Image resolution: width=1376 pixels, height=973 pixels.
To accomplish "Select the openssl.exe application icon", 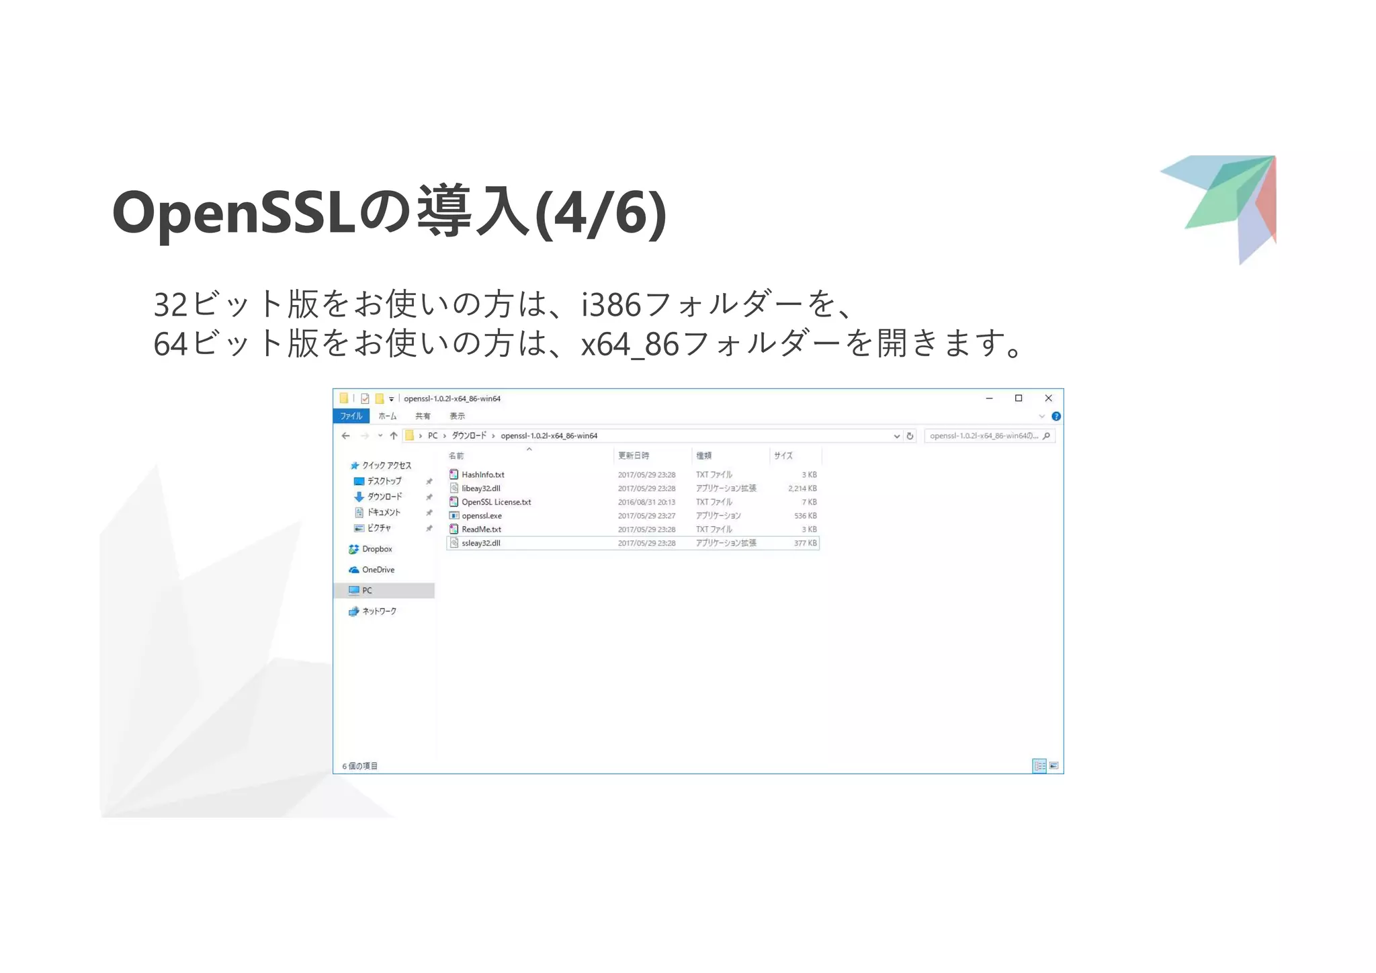I will pos(454,515).
